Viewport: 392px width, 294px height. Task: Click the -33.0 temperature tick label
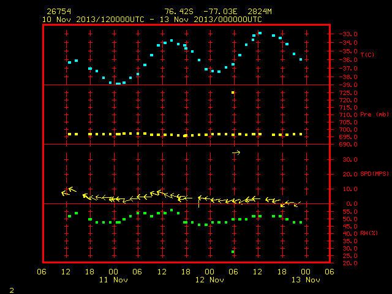pyautogui.click(x=348, y=34)
